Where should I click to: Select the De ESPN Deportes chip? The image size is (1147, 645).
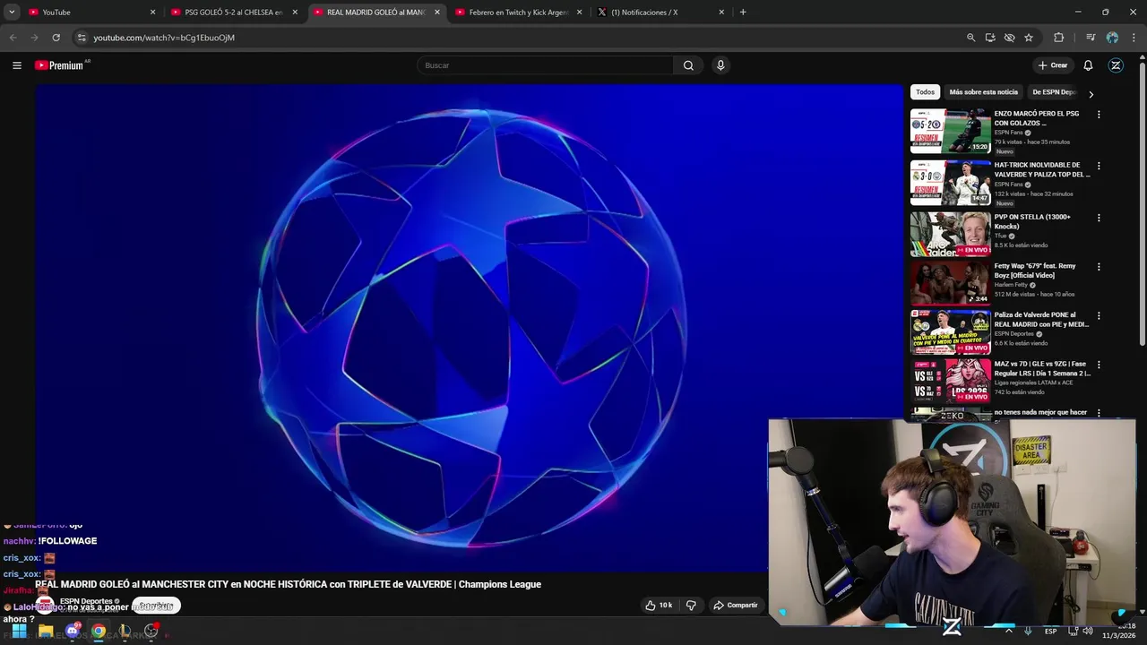point(1055,92)
